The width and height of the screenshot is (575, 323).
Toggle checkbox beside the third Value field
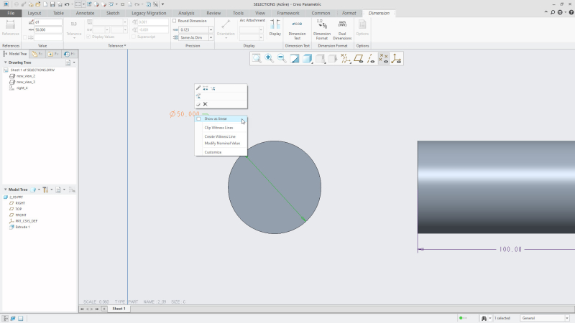pyautogui.click(x=24, y=37)
